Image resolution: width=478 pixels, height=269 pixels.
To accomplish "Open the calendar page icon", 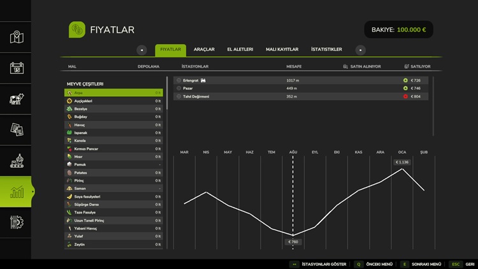I will [16, 68].
